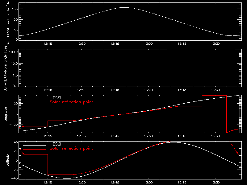Click the Latitude axis title
The image size is (247, 185).
pyautogui.click(x=7, y=160)
